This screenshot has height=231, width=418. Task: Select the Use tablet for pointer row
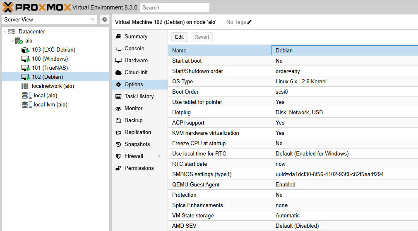(293, 102)
